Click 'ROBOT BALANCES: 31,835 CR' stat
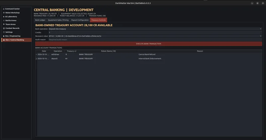Viewport: 266px width, 140px height. pos(72,16)
